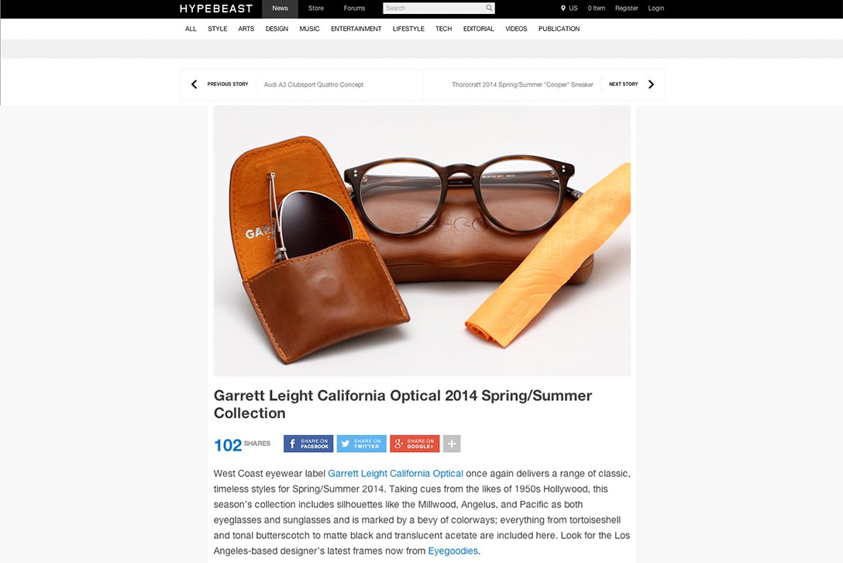The height and width of the screenshot is (563, 843).
Task: Expand more sharing options plus button
Action: click(452, 444)
